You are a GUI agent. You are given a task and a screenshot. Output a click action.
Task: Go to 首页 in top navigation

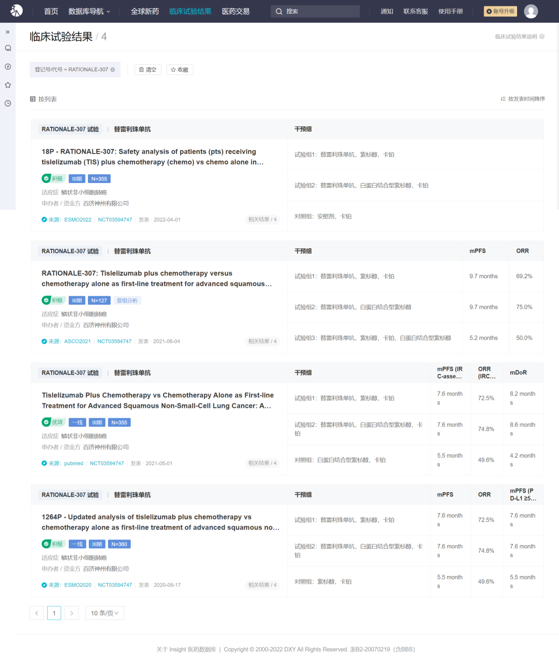51,11
